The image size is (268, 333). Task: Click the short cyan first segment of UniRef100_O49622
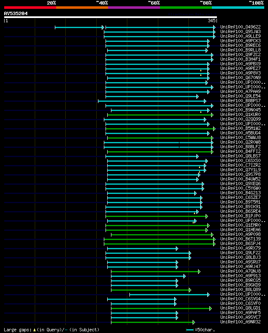point(80,27)
